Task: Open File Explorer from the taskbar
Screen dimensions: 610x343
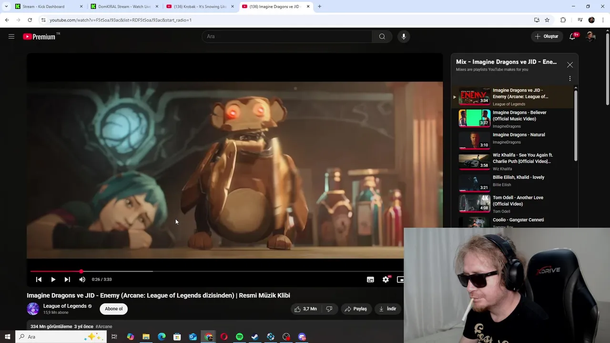Action: 146,337
